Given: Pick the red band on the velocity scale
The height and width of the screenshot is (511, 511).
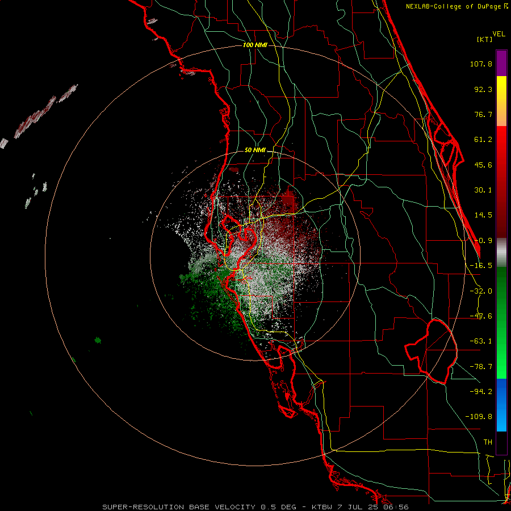Looking at the screenshot, I should click(x=501, y=182).
